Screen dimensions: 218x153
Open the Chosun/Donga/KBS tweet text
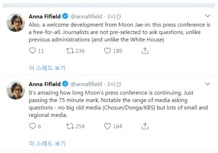(118, 104)
